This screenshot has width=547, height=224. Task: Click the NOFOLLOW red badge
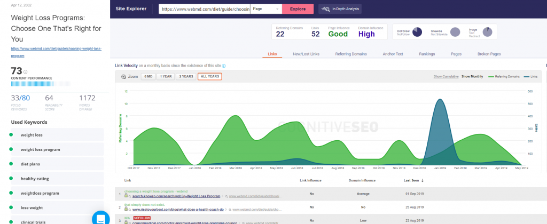pyautogui.click(x=142, y=218)
